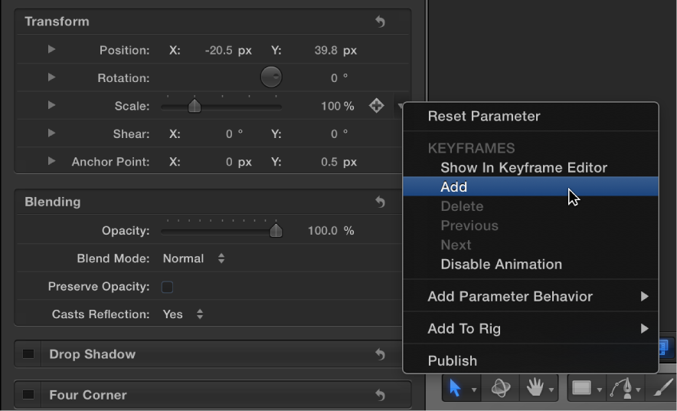Expand the Rotation disclosure triangle
Viewport: 677px width, 411px height.
(x=51, y=77)
